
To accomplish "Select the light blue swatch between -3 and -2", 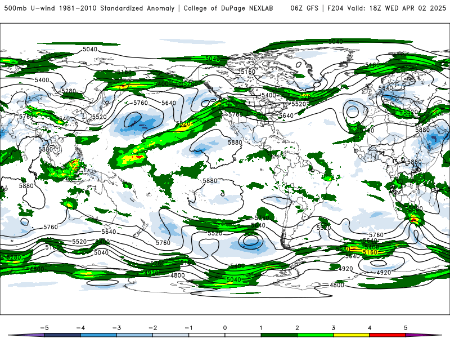I will (134, 335).
